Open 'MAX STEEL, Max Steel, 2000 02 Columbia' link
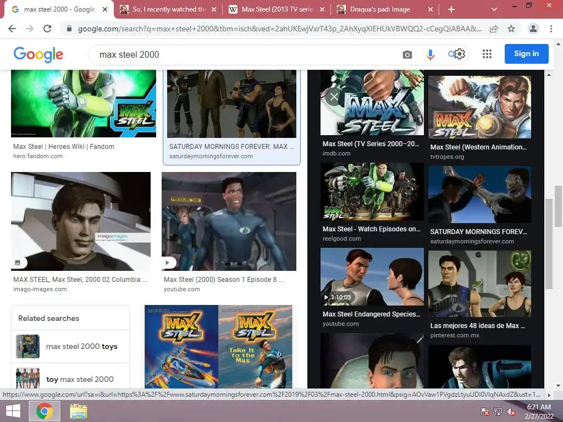 coord(80,280)
